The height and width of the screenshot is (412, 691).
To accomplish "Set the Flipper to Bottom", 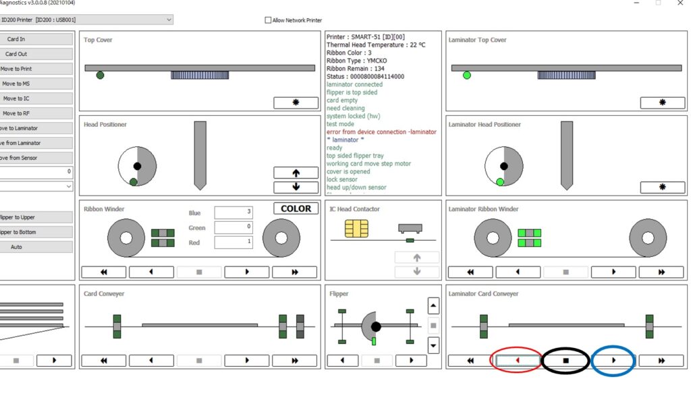I will 36,232.
